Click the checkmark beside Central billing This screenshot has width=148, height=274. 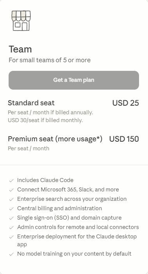pos(11,209)
